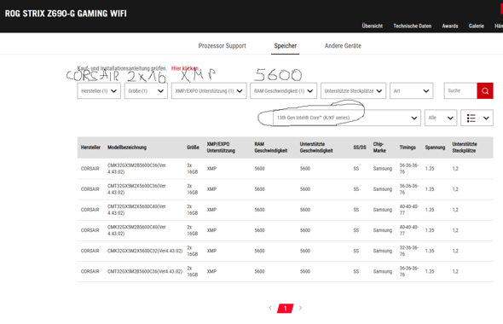Open Technische Daten navigation item
Screen dimensions: 503x324
(413, 26)
